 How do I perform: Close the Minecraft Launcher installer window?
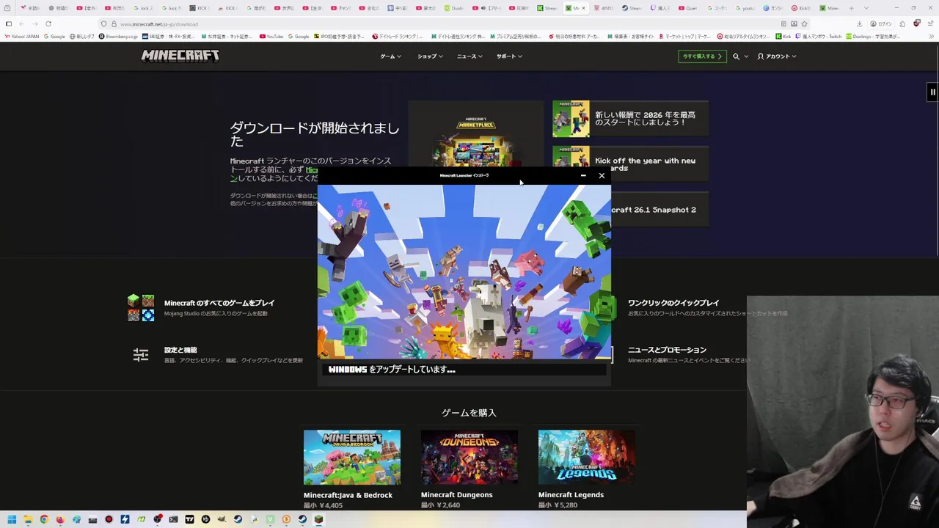pyautogui.click(x=602, y=176)
